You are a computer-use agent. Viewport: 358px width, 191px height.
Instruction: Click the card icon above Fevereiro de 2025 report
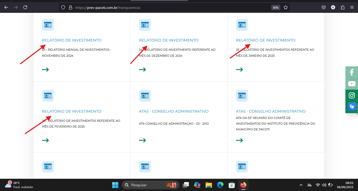coord(48,96)
